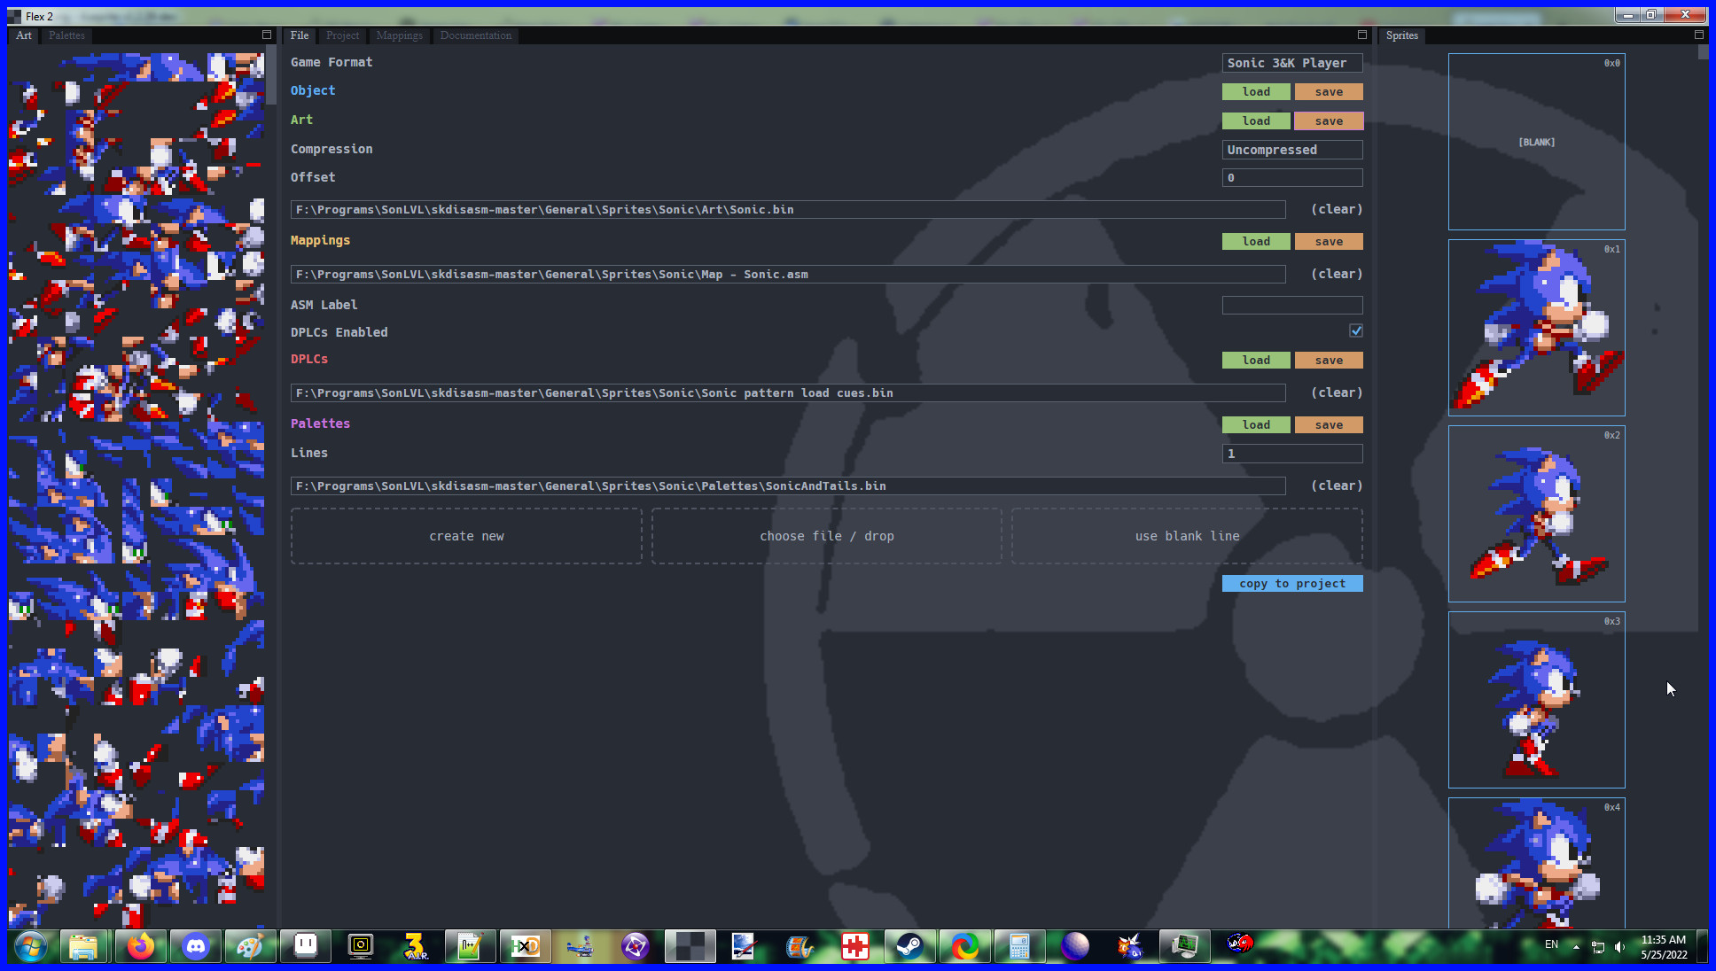
Task: Select sprite thumbnail 0x4
Action: (x=1536, y=863)
